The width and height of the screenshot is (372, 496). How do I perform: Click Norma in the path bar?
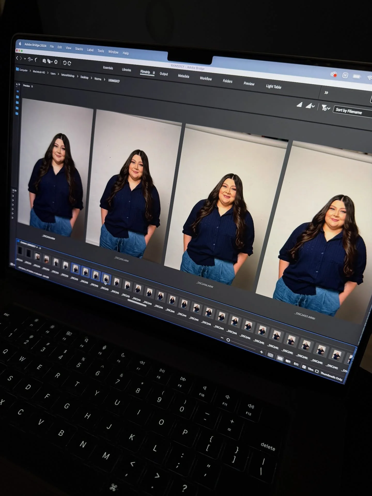[98, 79]
